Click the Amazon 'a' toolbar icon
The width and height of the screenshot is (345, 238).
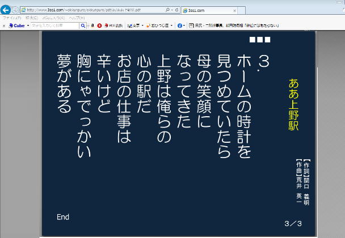[92, 25]
